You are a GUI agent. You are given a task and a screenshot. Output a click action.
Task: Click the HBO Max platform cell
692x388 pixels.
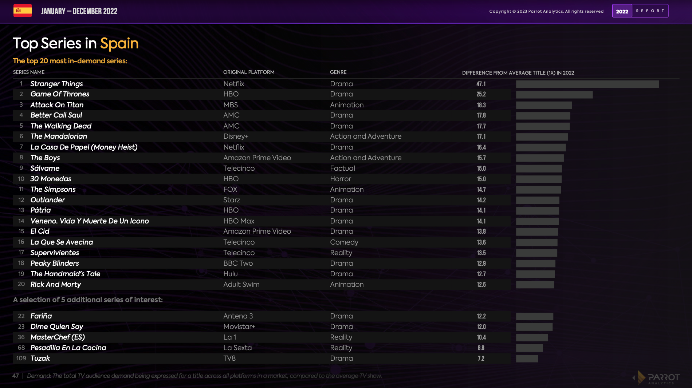(x=239, y=221)
